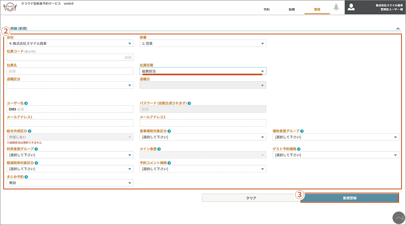The height and width of the screenshot is (225, 406).
Task: Open help icon next to 軽減税率対象区分
Action: point(36,163)
